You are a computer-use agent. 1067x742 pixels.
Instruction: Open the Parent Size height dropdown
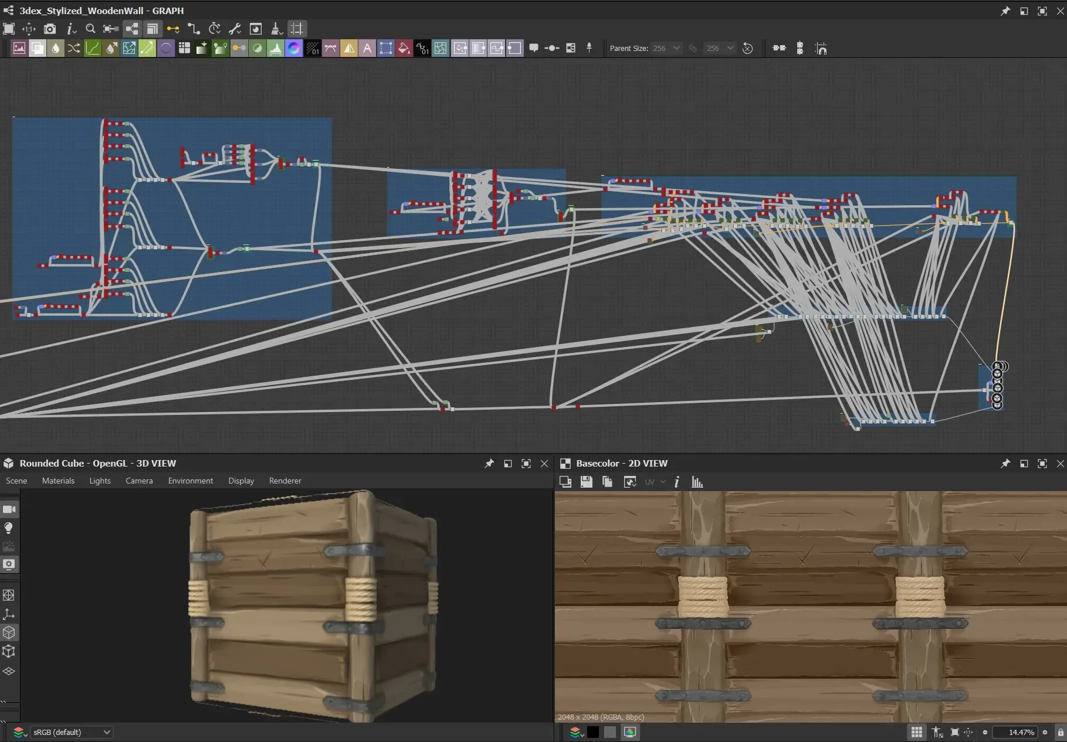pyautogui.click(x=720, y=48)
